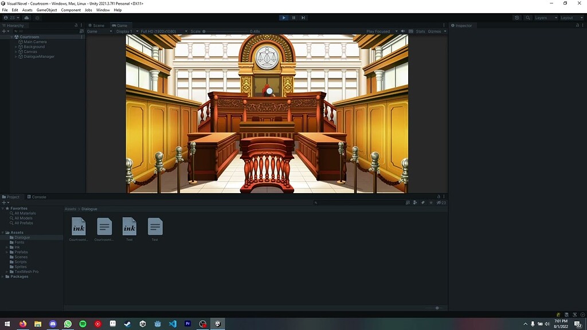Viewport: 587px width, 330px height.
Task: Click the Test ink asset thumbnail
Action: pos(129,226)
